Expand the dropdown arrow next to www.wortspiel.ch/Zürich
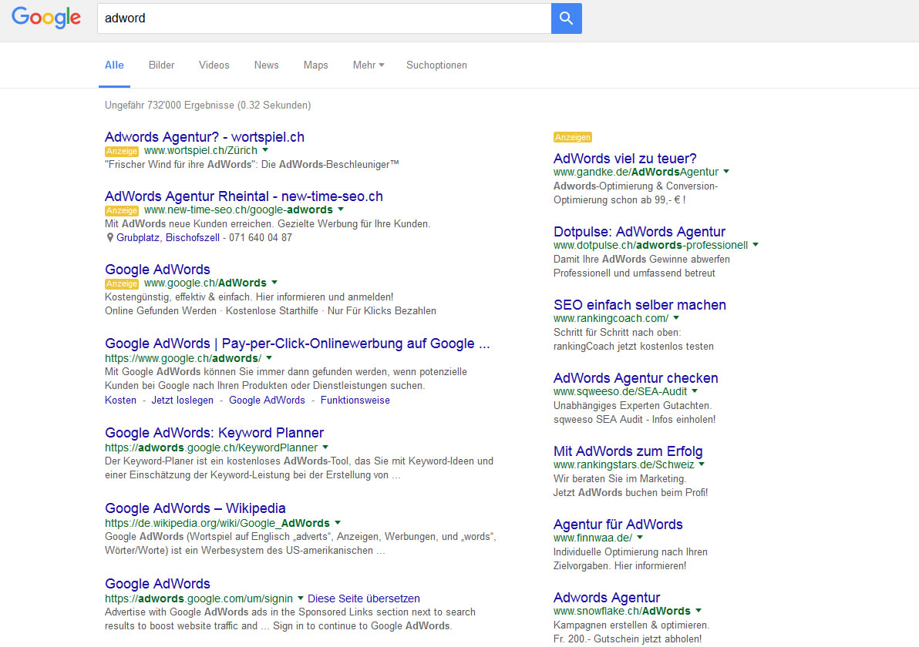The height and width of the screenshot is (647, 919). 265,150
